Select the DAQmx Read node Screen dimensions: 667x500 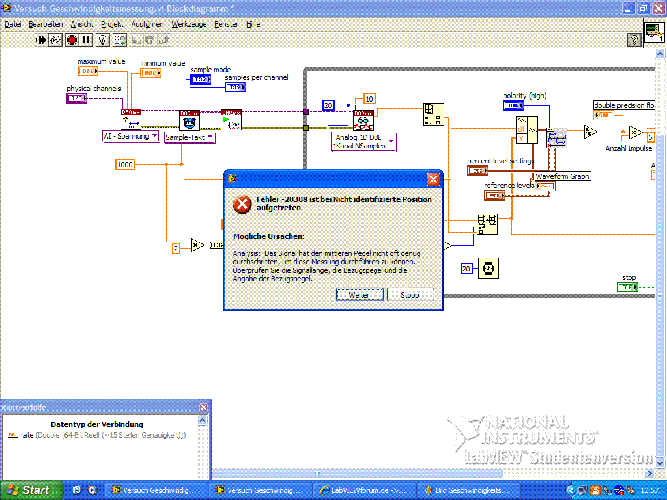click(x=363, y=120)
